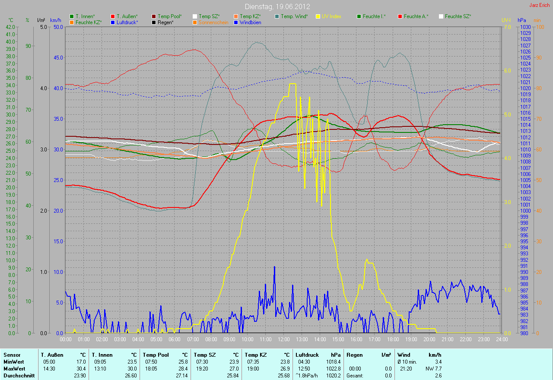Image resolution: width=553 pixels, height=380 pixels.
Task: Click the white Temp SZ legend marker
Action: [195, 16]
